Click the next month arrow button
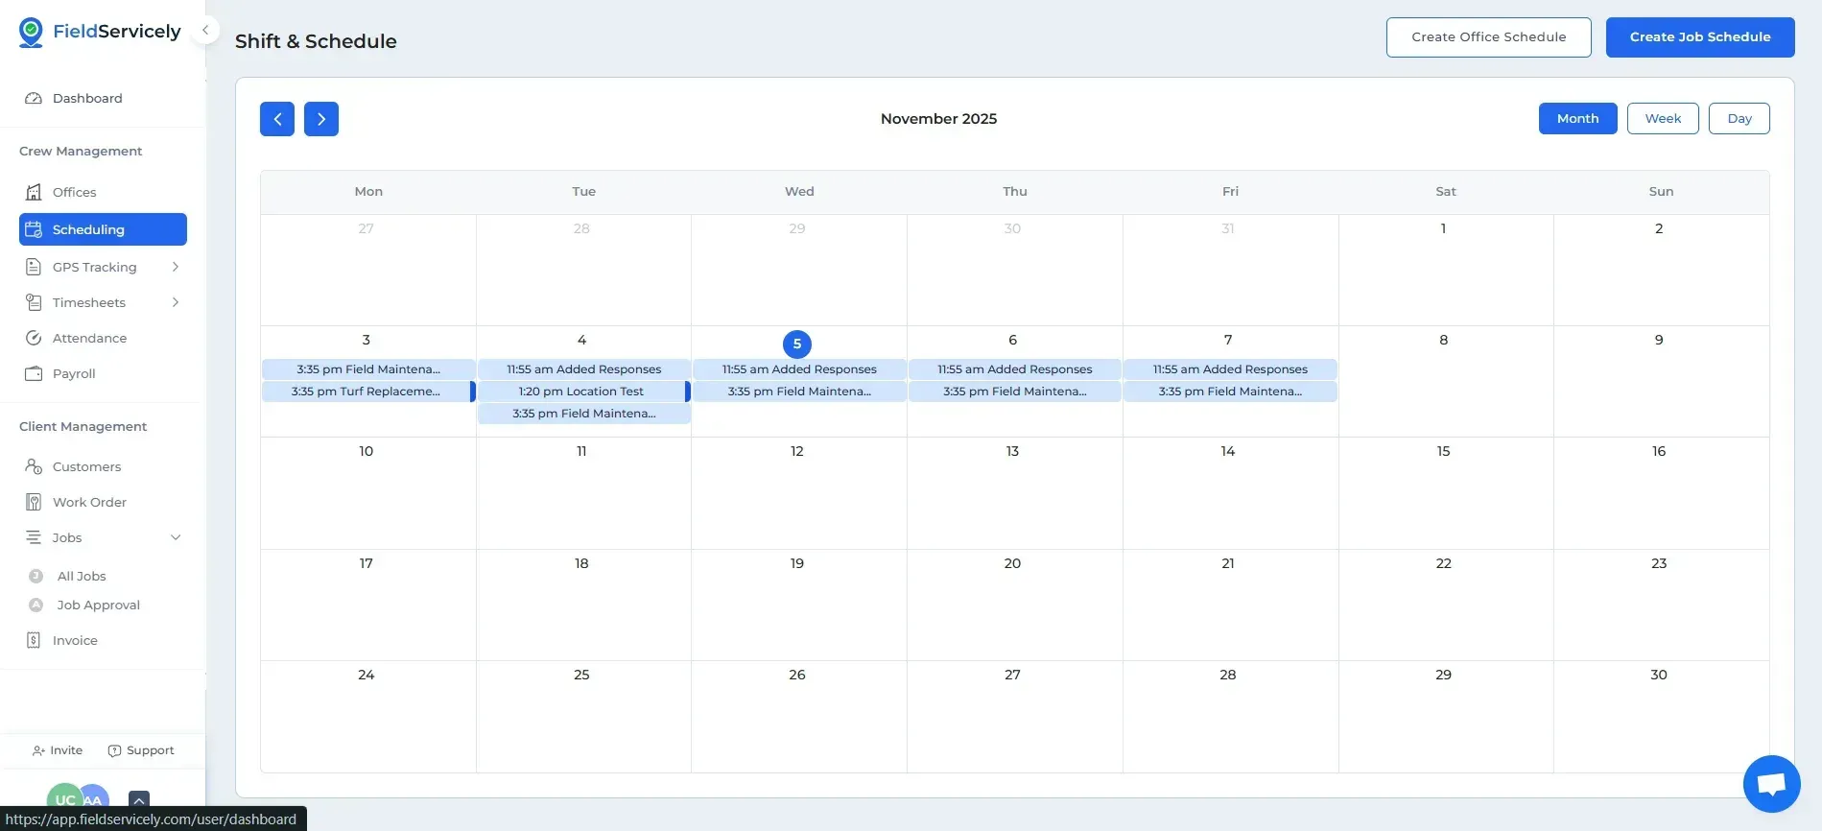Viewport: 1822px width, 831px height. tap(320, 119)
